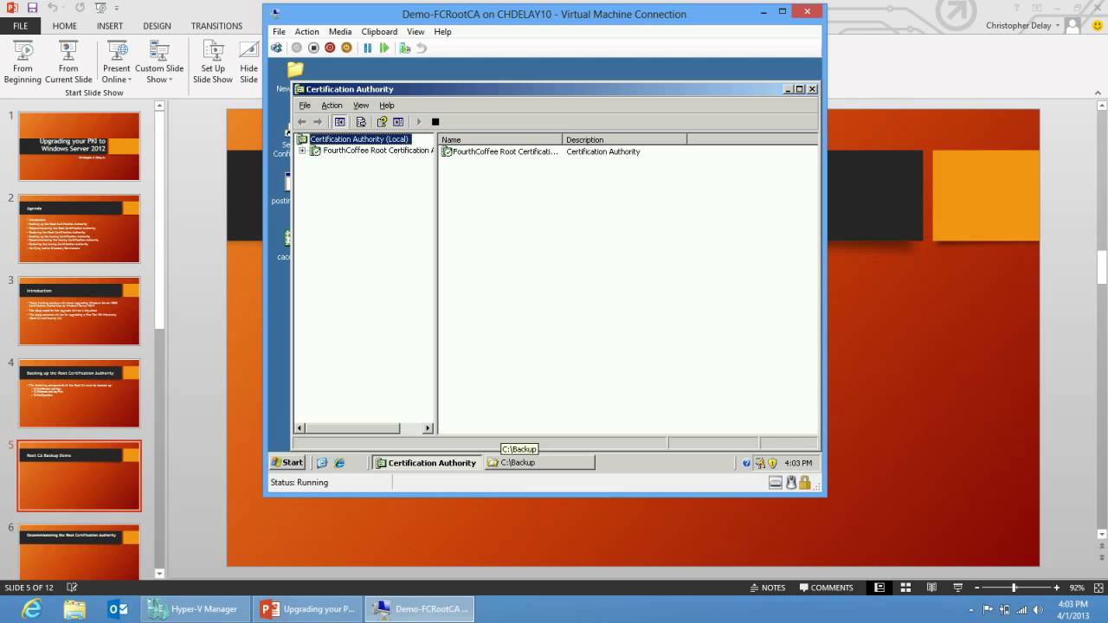Open VM Connection File menu
This screenshot has height=623, width=1108.
279,31
